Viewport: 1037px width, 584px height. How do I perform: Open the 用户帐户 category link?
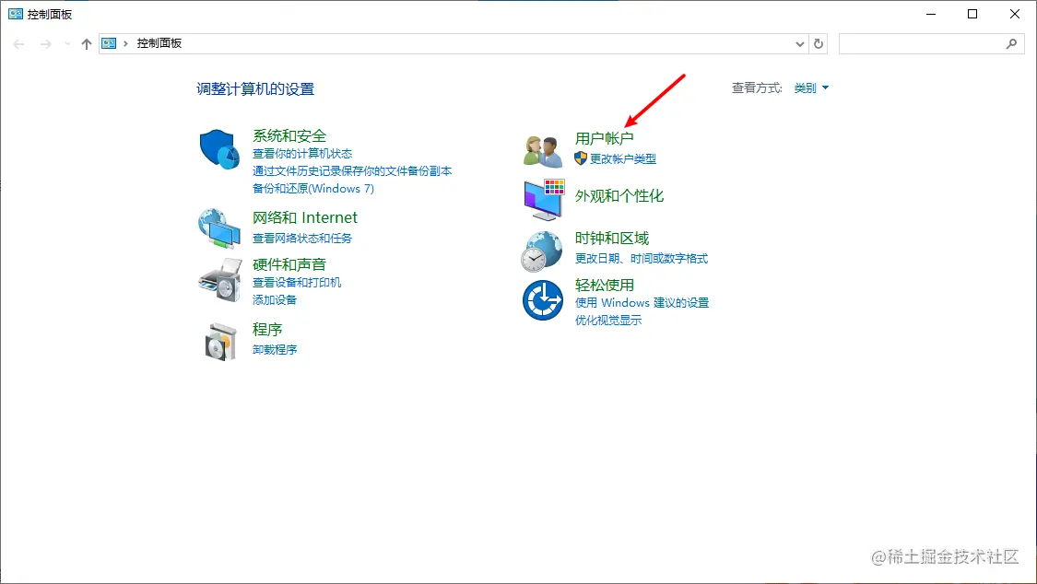tap(605, 138)
